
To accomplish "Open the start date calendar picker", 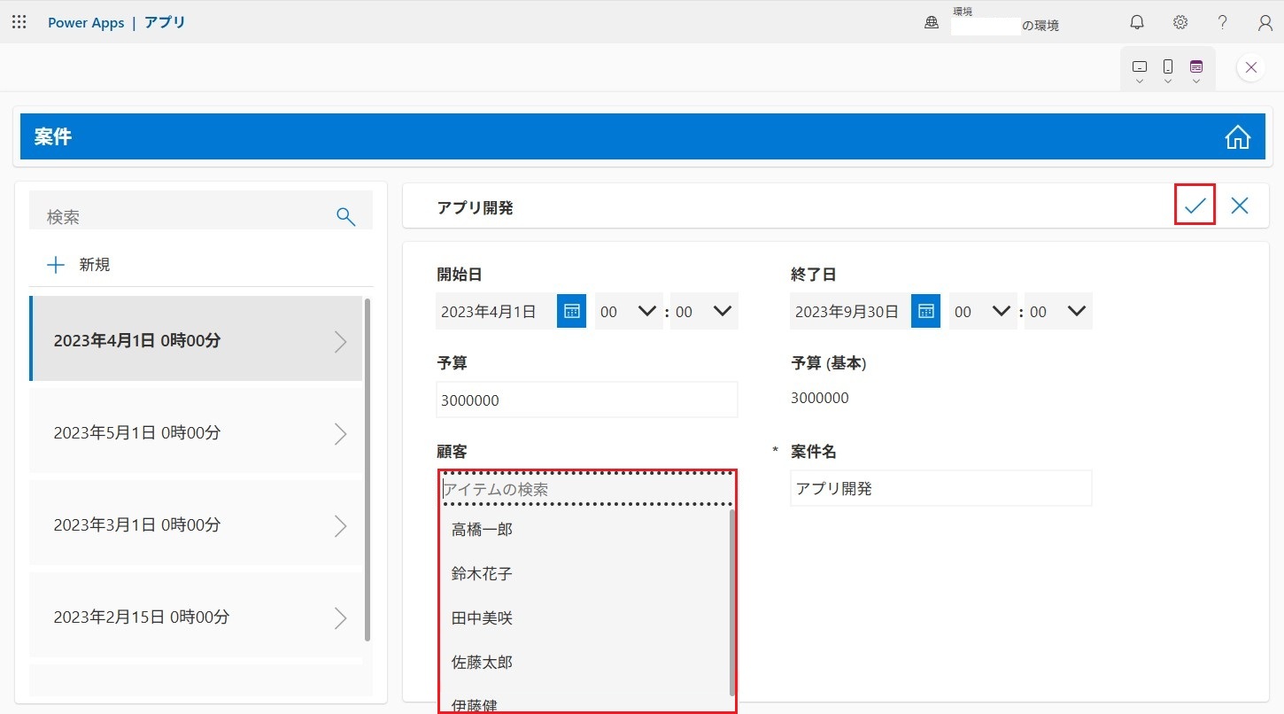I will (x=571, y=311).
